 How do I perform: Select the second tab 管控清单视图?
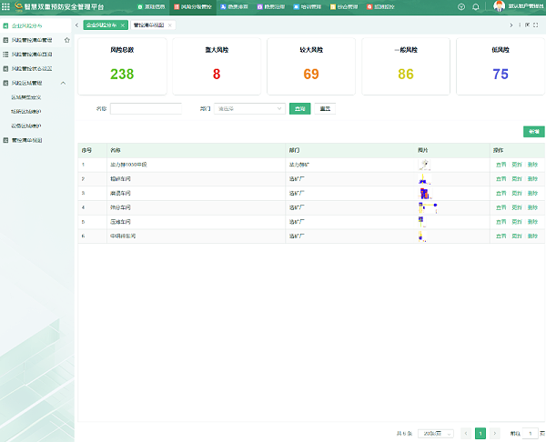148,25
